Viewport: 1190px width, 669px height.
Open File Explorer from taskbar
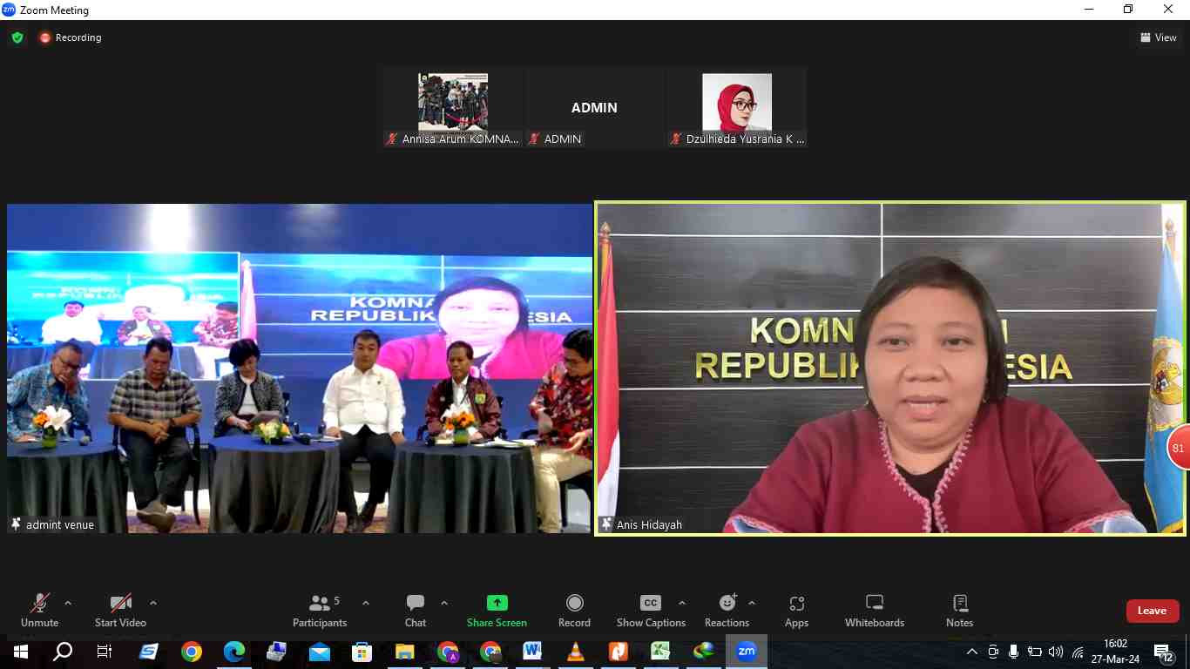(405, 652)
